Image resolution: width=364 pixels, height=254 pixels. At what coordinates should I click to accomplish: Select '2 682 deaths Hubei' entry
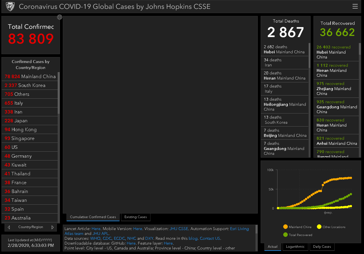click(285, 50)
